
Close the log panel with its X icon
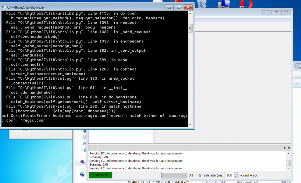click(289, 148)
